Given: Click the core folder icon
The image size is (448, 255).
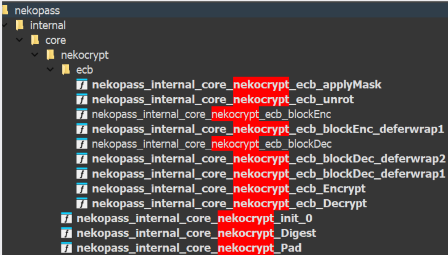Looking at the screenshot, I should point(35,40).
